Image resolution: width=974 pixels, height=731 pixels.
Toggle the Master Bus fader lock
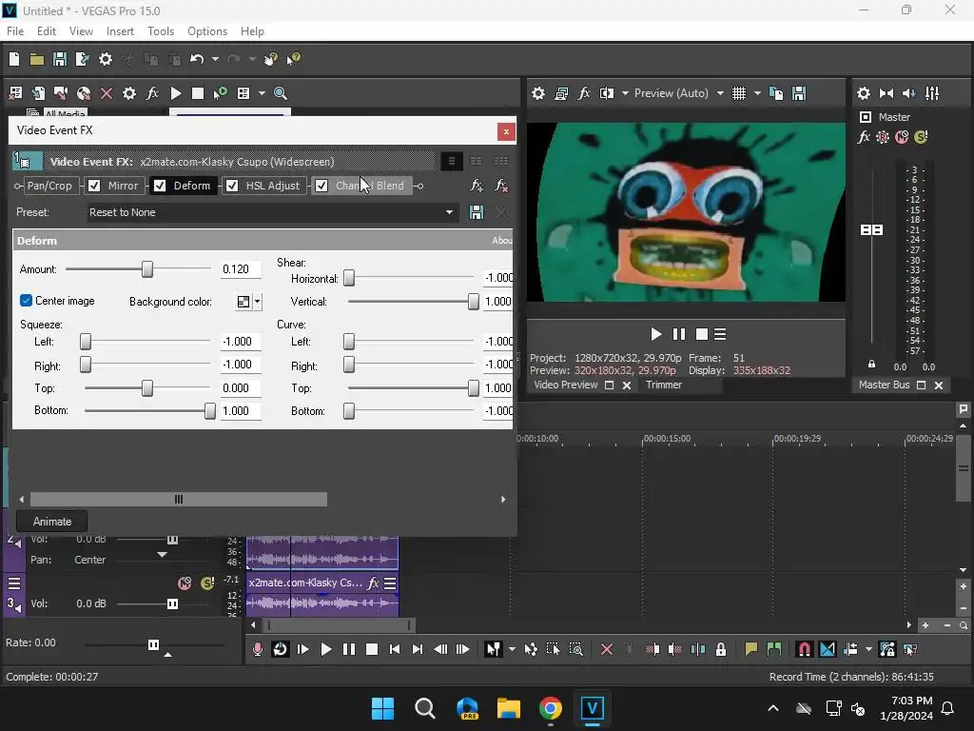click(x=871, y=365)
